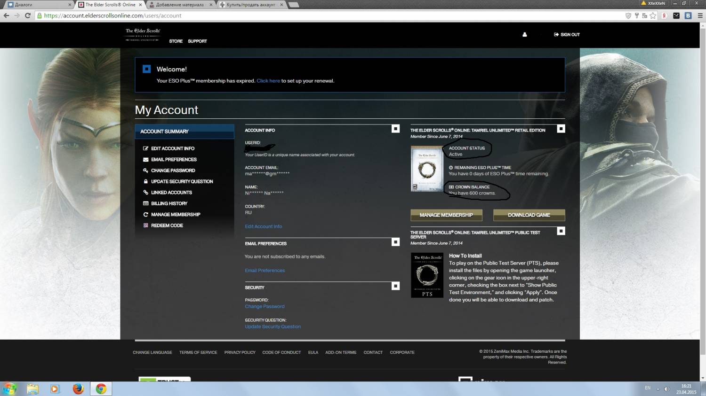Collapse the Account Info panel
This screenshot has height=396, width=706.
click(x=396, y=129)
